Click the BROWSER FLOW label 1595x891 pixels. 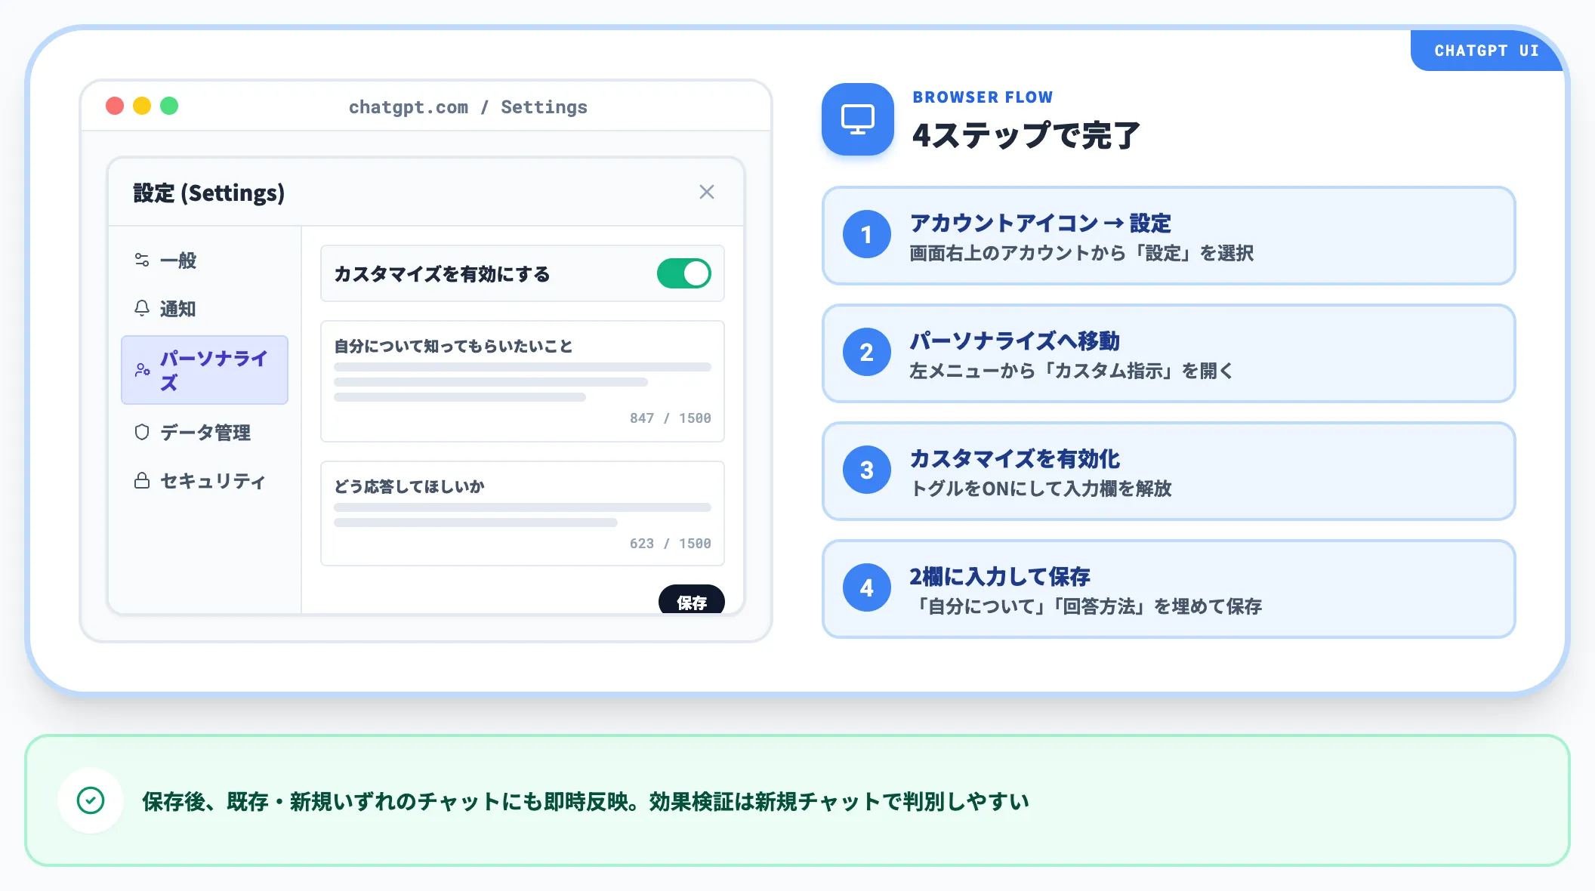983,97
